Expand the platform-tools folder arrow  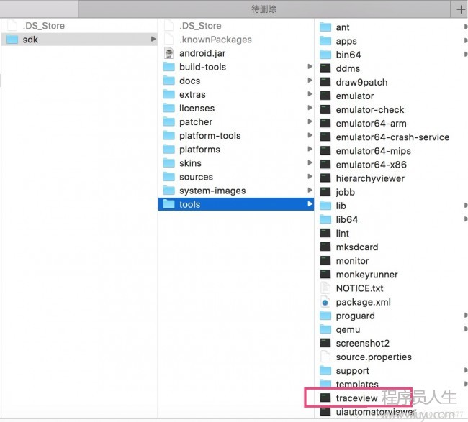tap(310, 135)
